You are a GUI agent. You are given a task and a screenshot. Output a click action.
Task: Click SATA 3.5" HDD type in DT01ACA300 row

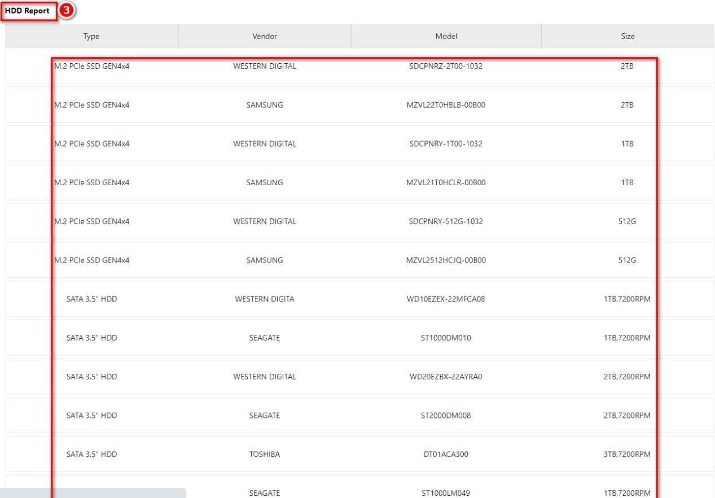click(x=92, y=455)
